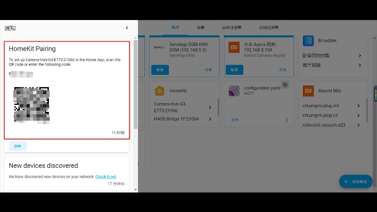Click the Xiaomi logo on Aqara card
Viewport: 377px width, 212px height.
pyautogui.click(x=234, y=47)
